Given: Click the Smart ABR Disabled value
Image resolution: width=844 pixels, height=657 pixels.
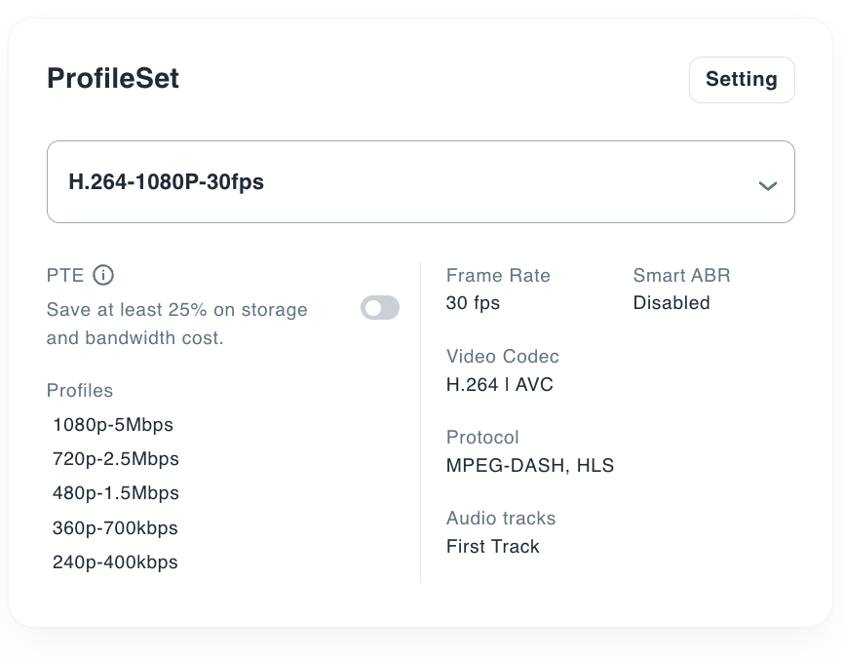Looking at the screenshot, I should [671, 303].
